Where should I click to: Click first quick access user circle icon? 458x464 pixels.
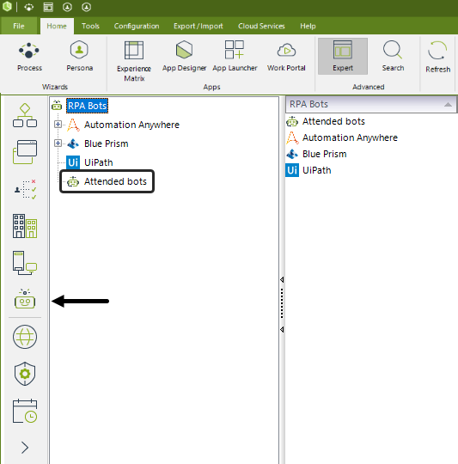67,7
